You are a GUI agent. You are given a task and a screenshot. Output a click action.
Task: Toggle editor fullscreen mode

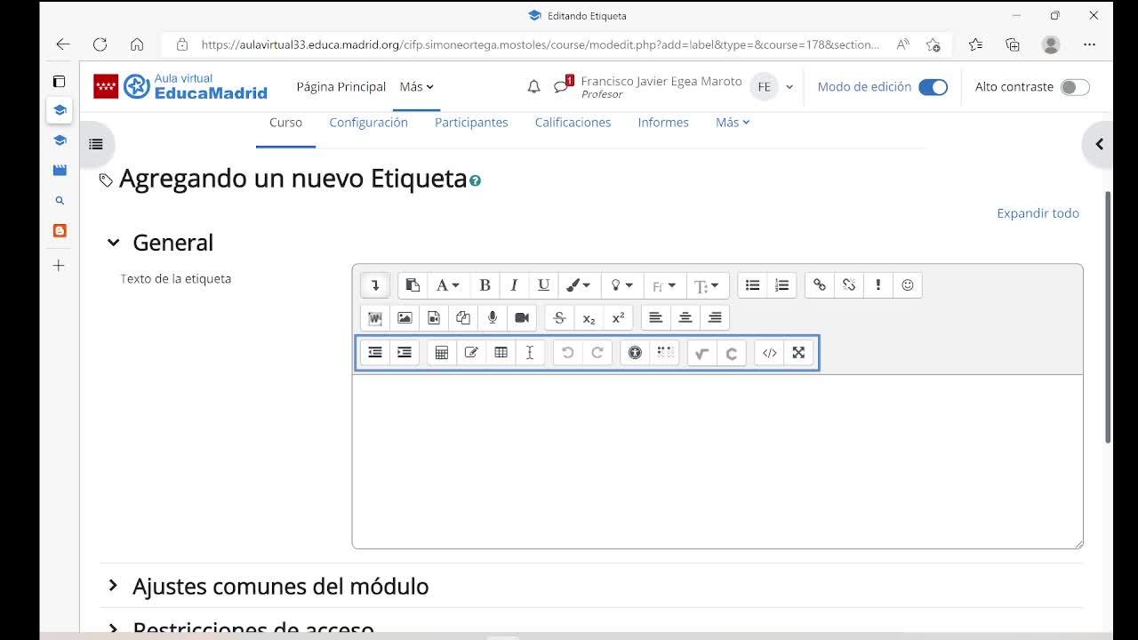(x=798, y=353)
